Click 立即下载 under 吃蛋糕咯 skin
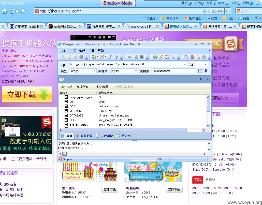Screen dimensions: 262x205 point(174,189)
